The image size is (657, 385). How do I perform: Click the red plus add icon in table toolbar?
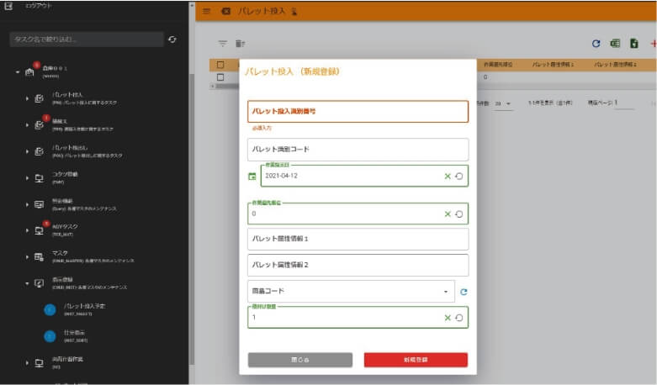click(653, 43)
